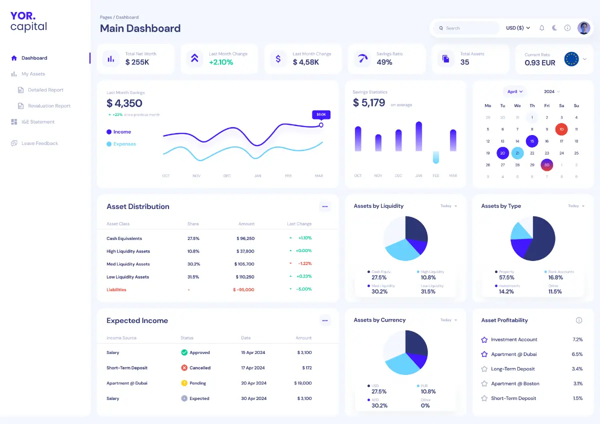Click the Total Assets document icon

[445, 58]
